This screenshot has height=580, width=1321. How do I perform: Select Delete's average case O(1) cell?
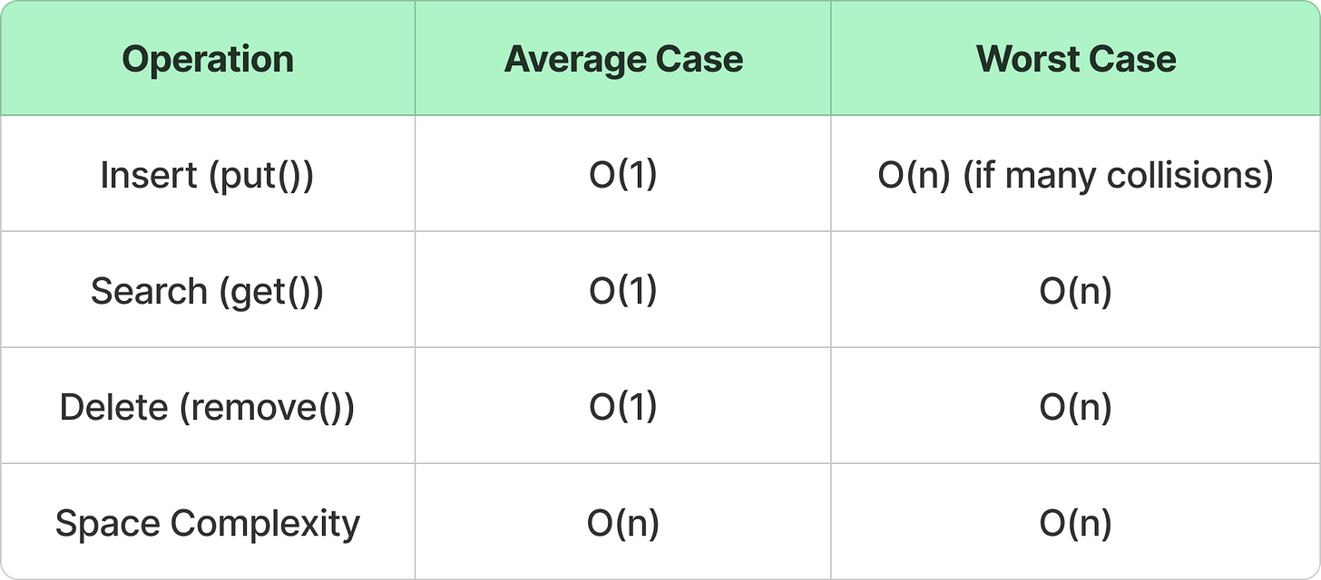point(623,407)
